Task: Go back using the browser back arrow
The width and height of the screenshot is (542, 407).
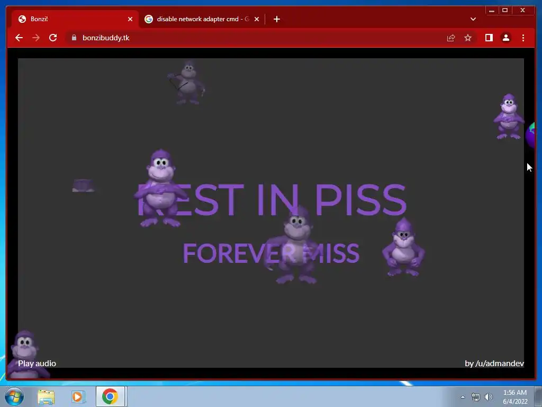Action: point(19,38)
